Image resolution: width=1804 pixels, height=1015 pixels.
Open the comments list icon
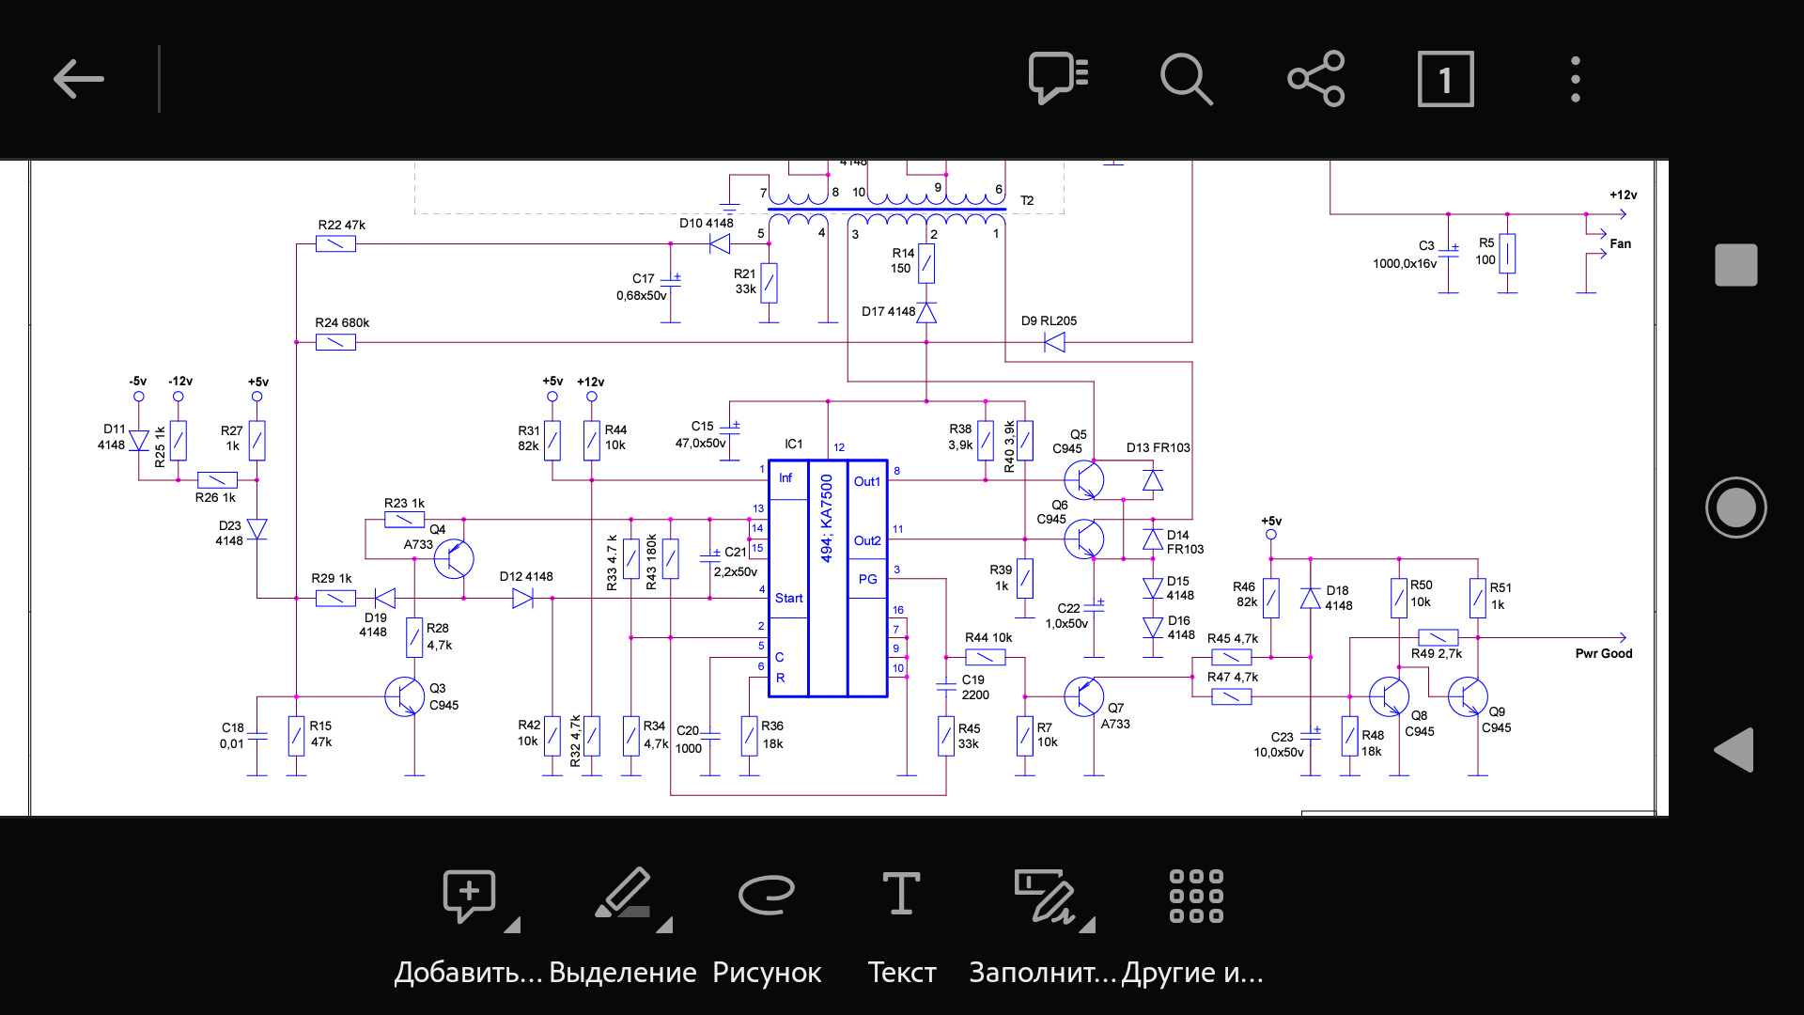(x=1058, y=78)
